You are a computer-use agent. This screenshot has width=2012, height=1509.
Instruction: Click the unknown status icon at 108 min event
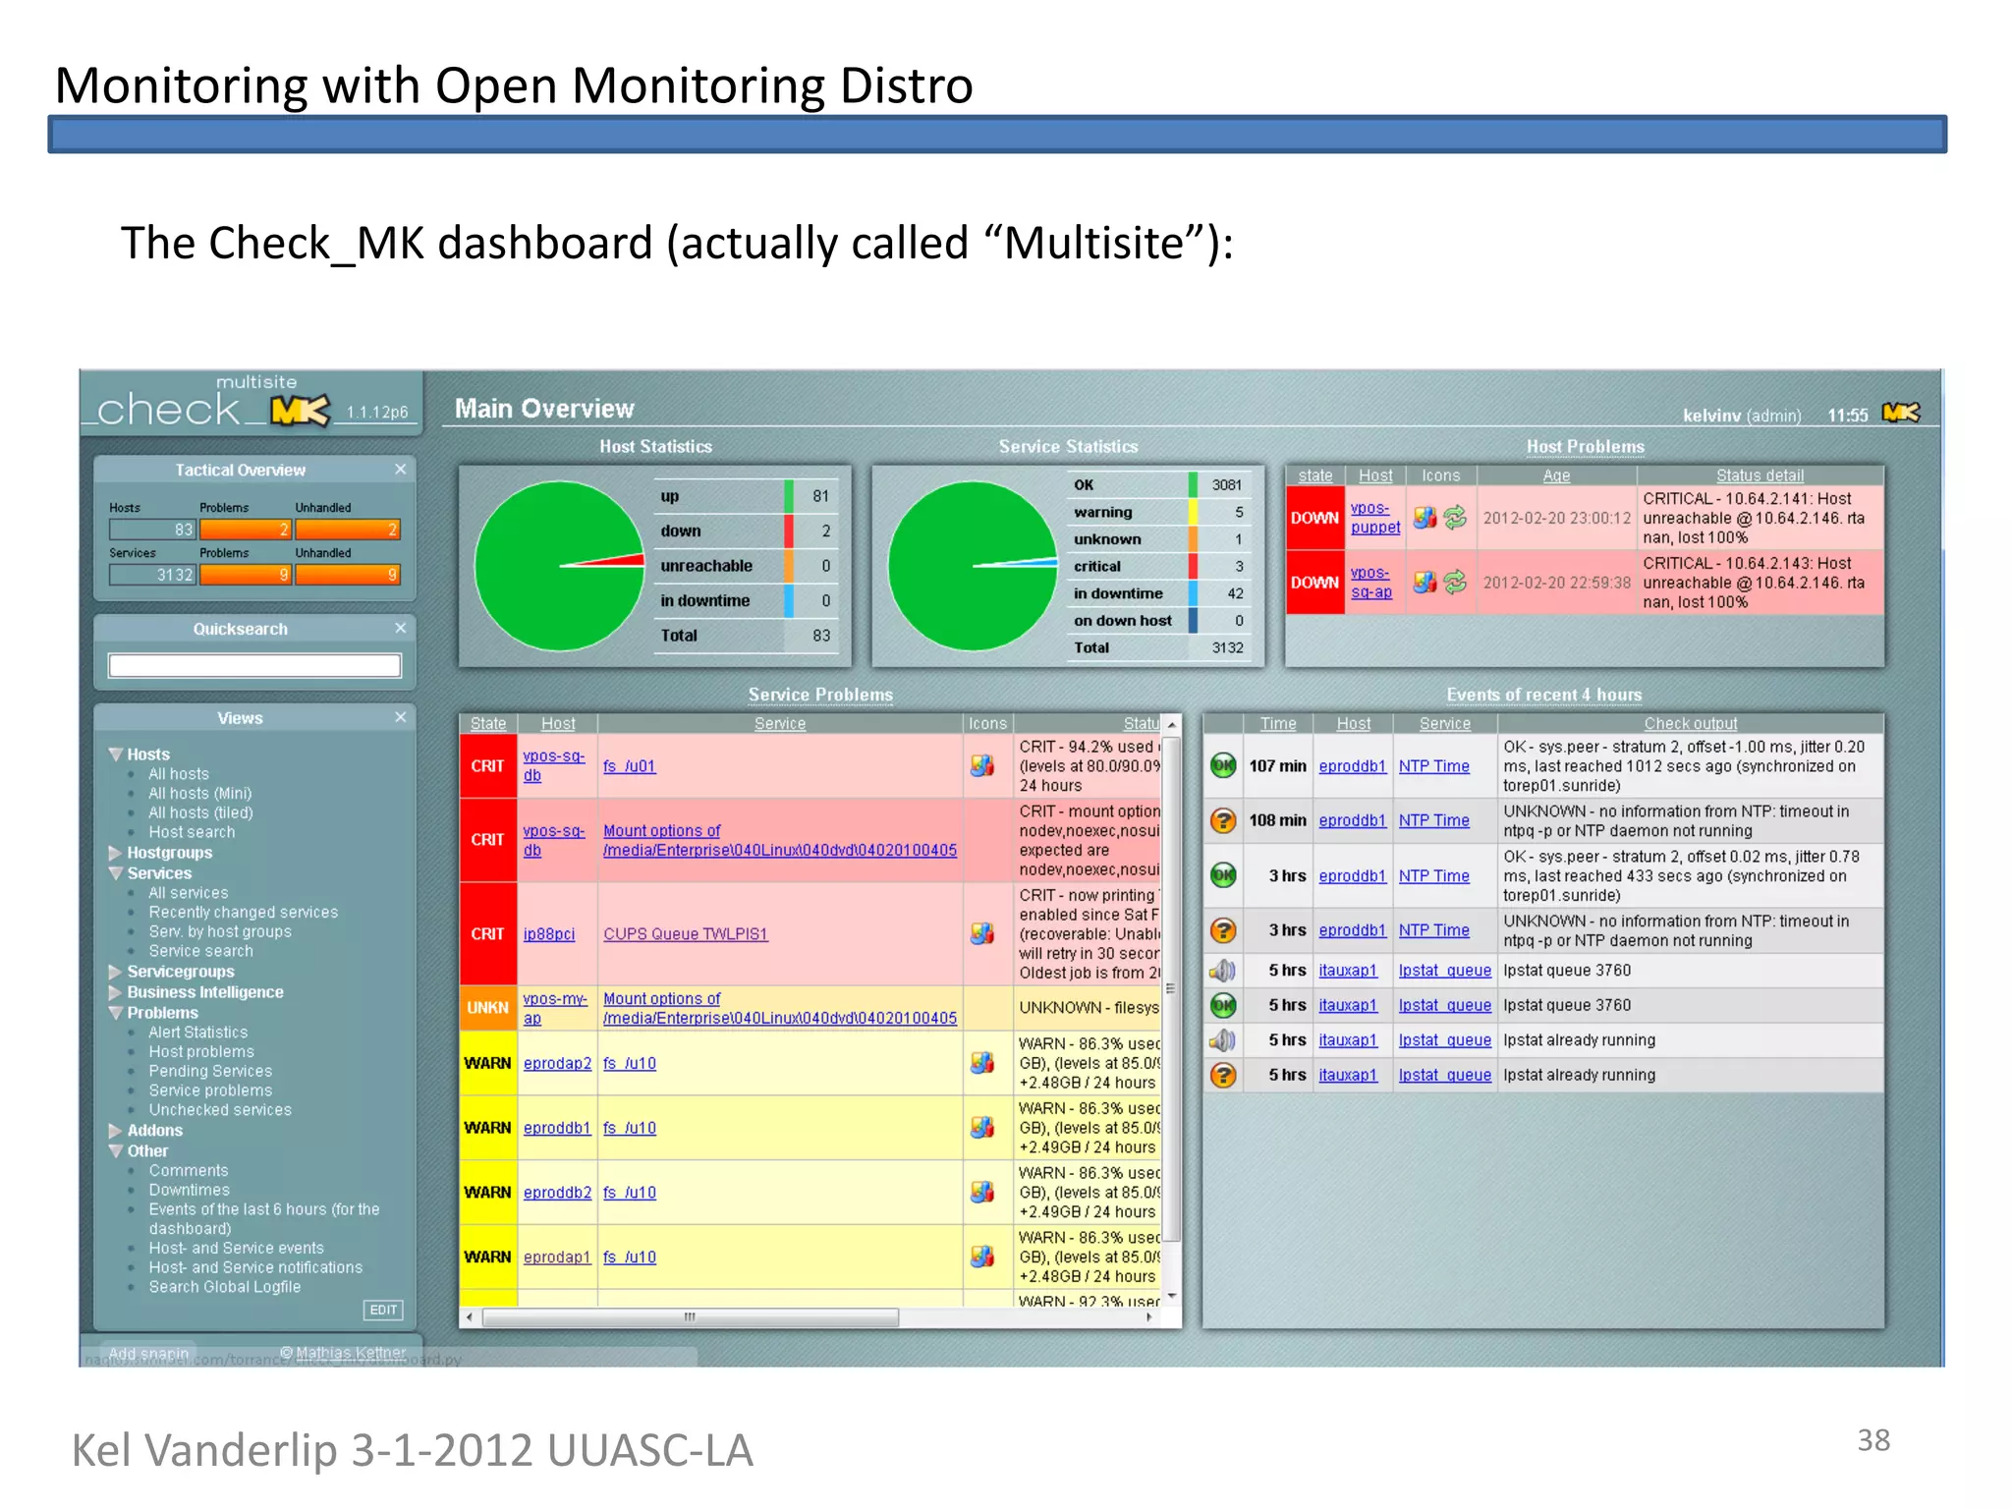tap(1223, 820)
